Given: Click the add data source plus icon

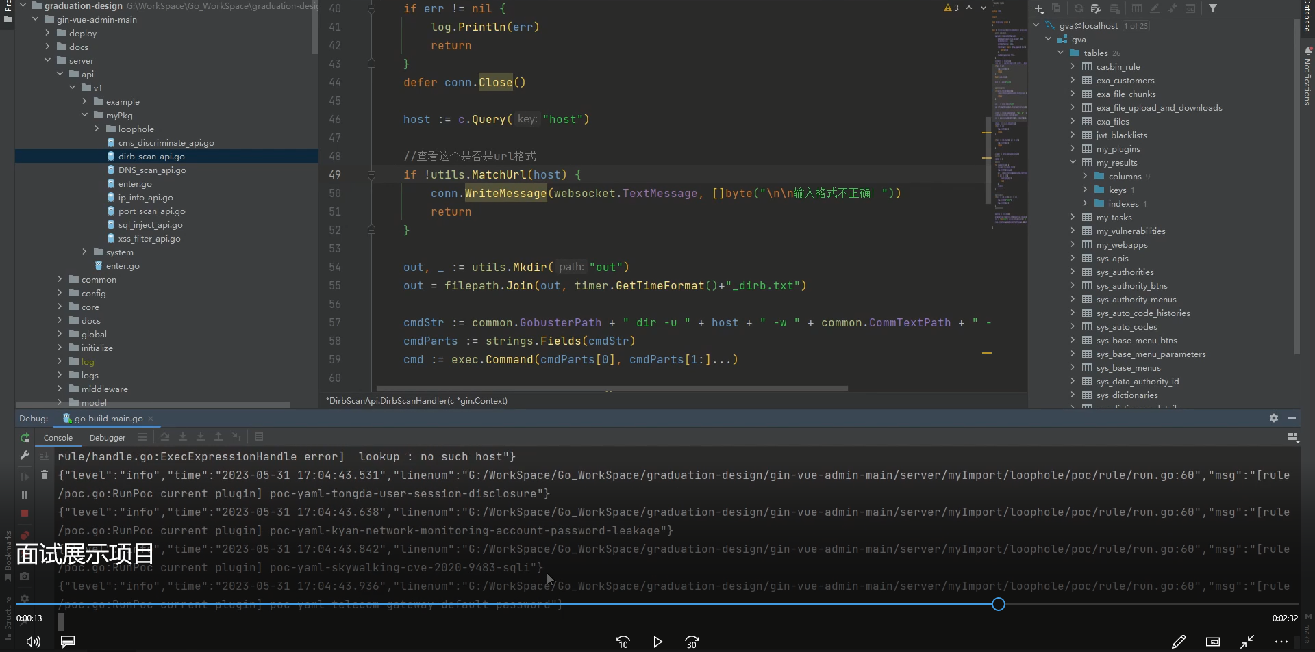Looking at the screenshot, I should (1039, 9).
